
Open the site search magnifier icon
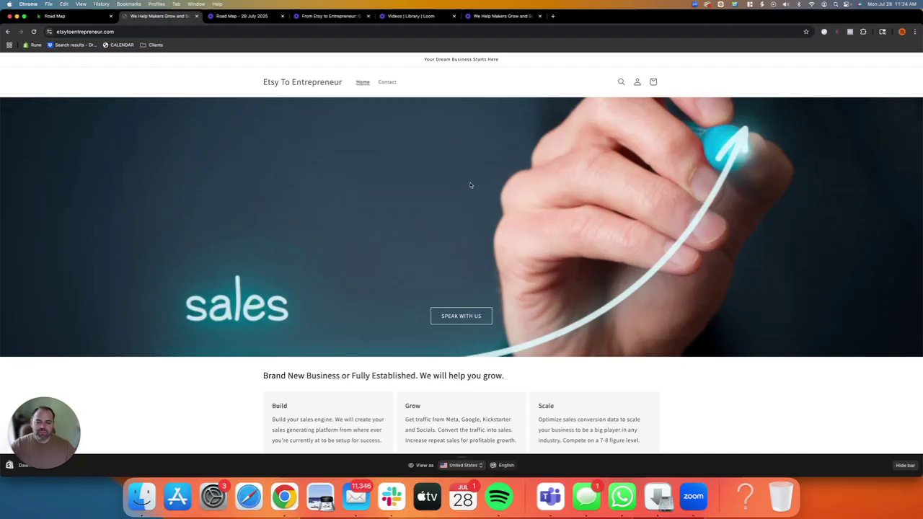[621, 81]
